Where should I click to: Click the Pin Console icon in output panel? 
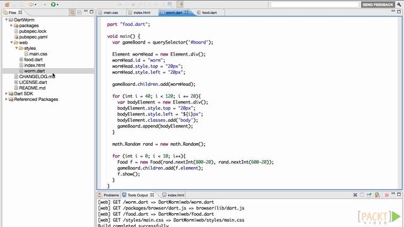click(369, 195)
